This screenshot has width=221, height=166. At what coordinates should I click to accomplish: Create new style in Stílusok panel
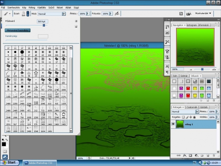click(208, 100)
